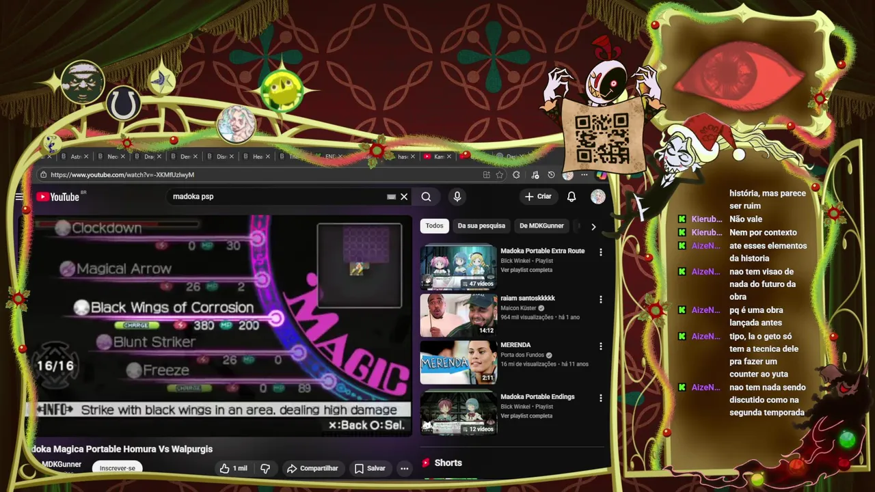Open the YouTube account avatar menu
Image resolution: width=875 pixels, height=492 pixels.
click(x=598, y=197)
